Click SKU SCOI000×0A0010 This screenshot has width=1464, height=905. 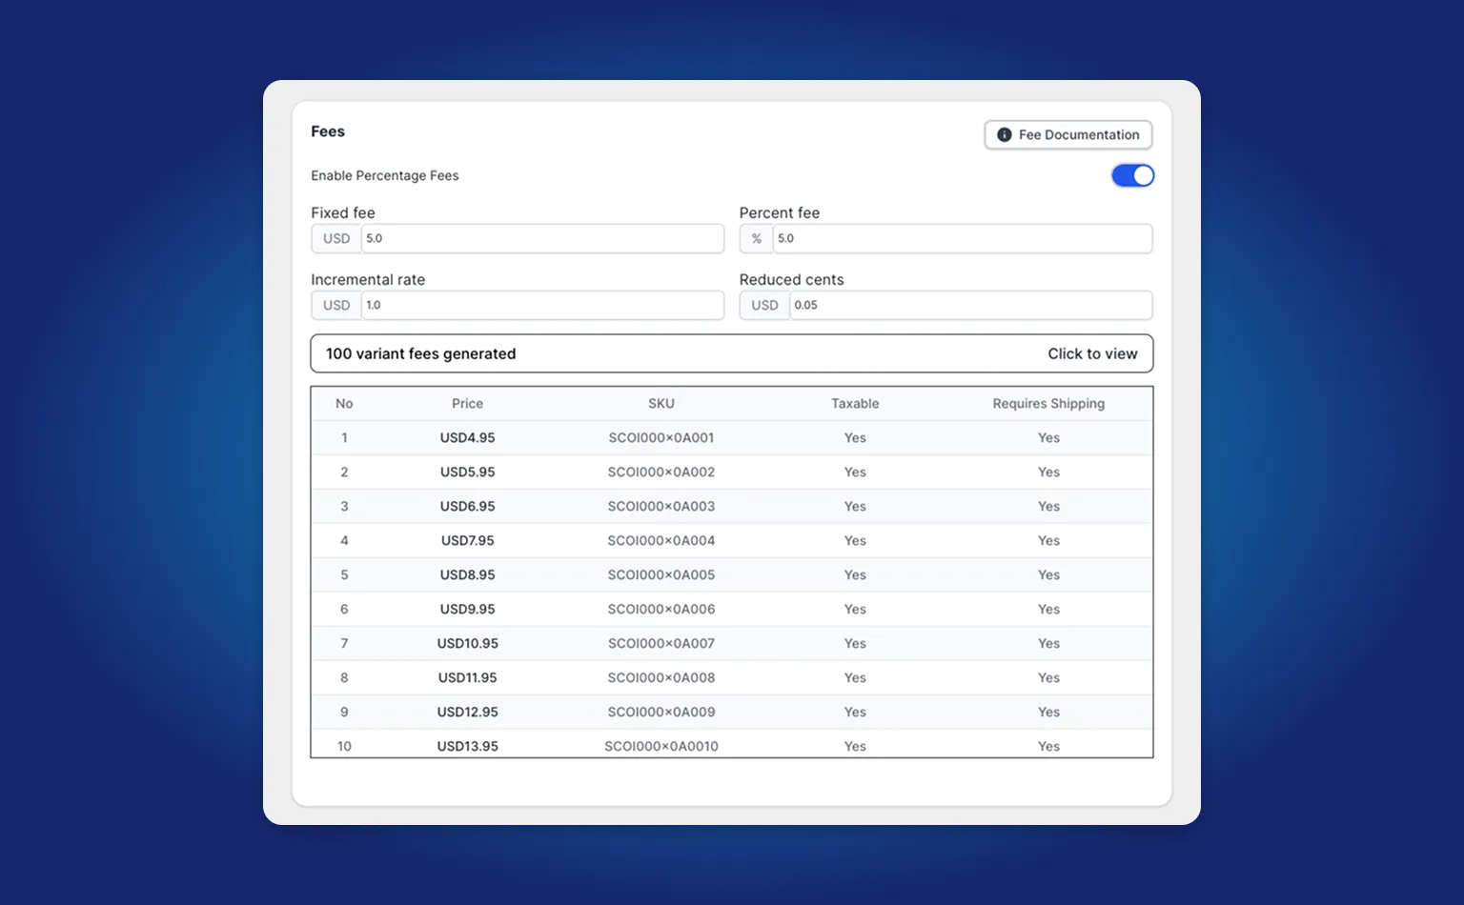click(661, 746)
